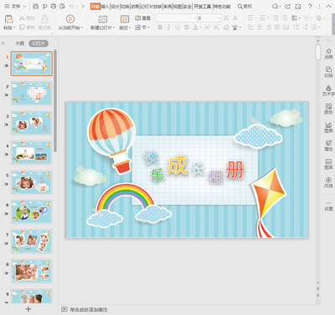Expand the New Slide dropdown arrow
335x315 pixels.
tap(114, 28)
